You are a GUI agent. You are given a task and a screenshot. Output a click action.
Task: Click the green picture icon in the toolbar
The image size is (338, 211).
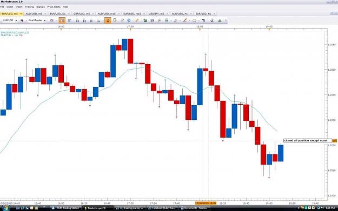(x=145, y=21)
